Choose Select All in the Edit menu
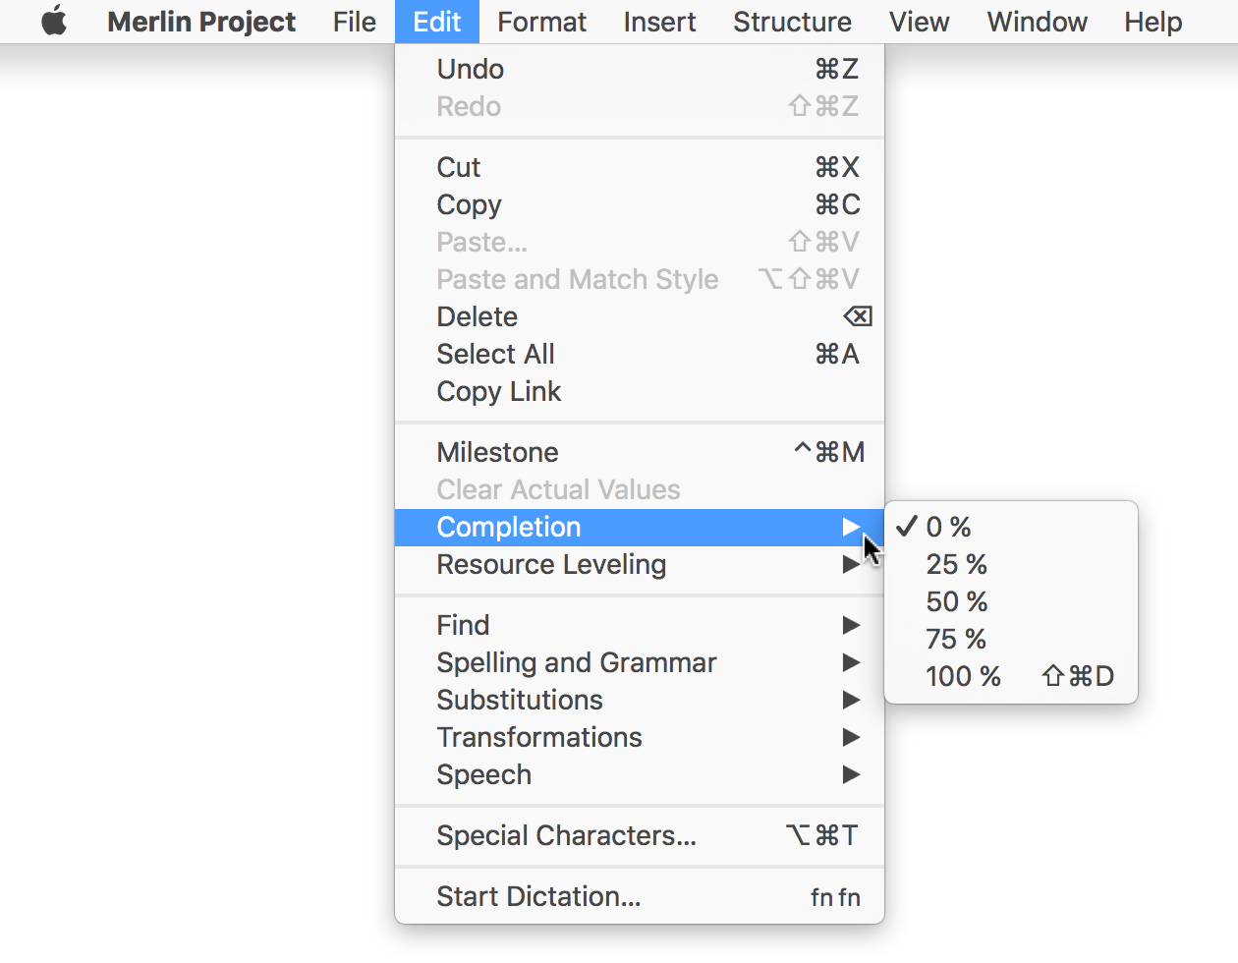This screenshot has width=1238, height=963. (640, 354)
